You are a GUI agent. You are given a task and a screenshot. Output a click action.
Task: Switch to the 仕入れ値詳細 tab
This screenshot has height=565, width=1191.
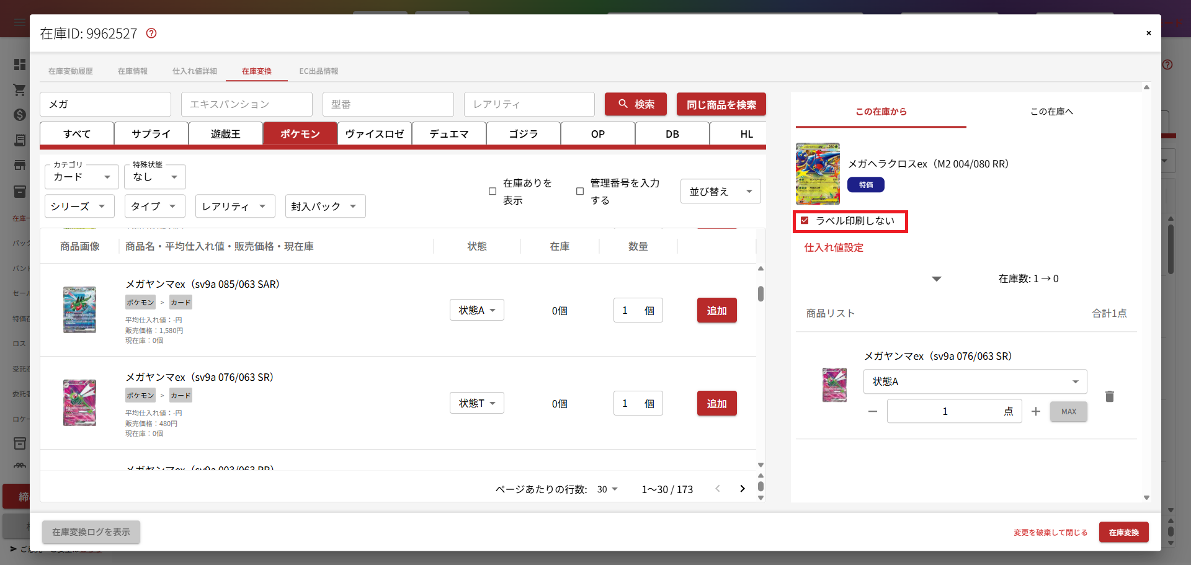click(x=194, y=71)
